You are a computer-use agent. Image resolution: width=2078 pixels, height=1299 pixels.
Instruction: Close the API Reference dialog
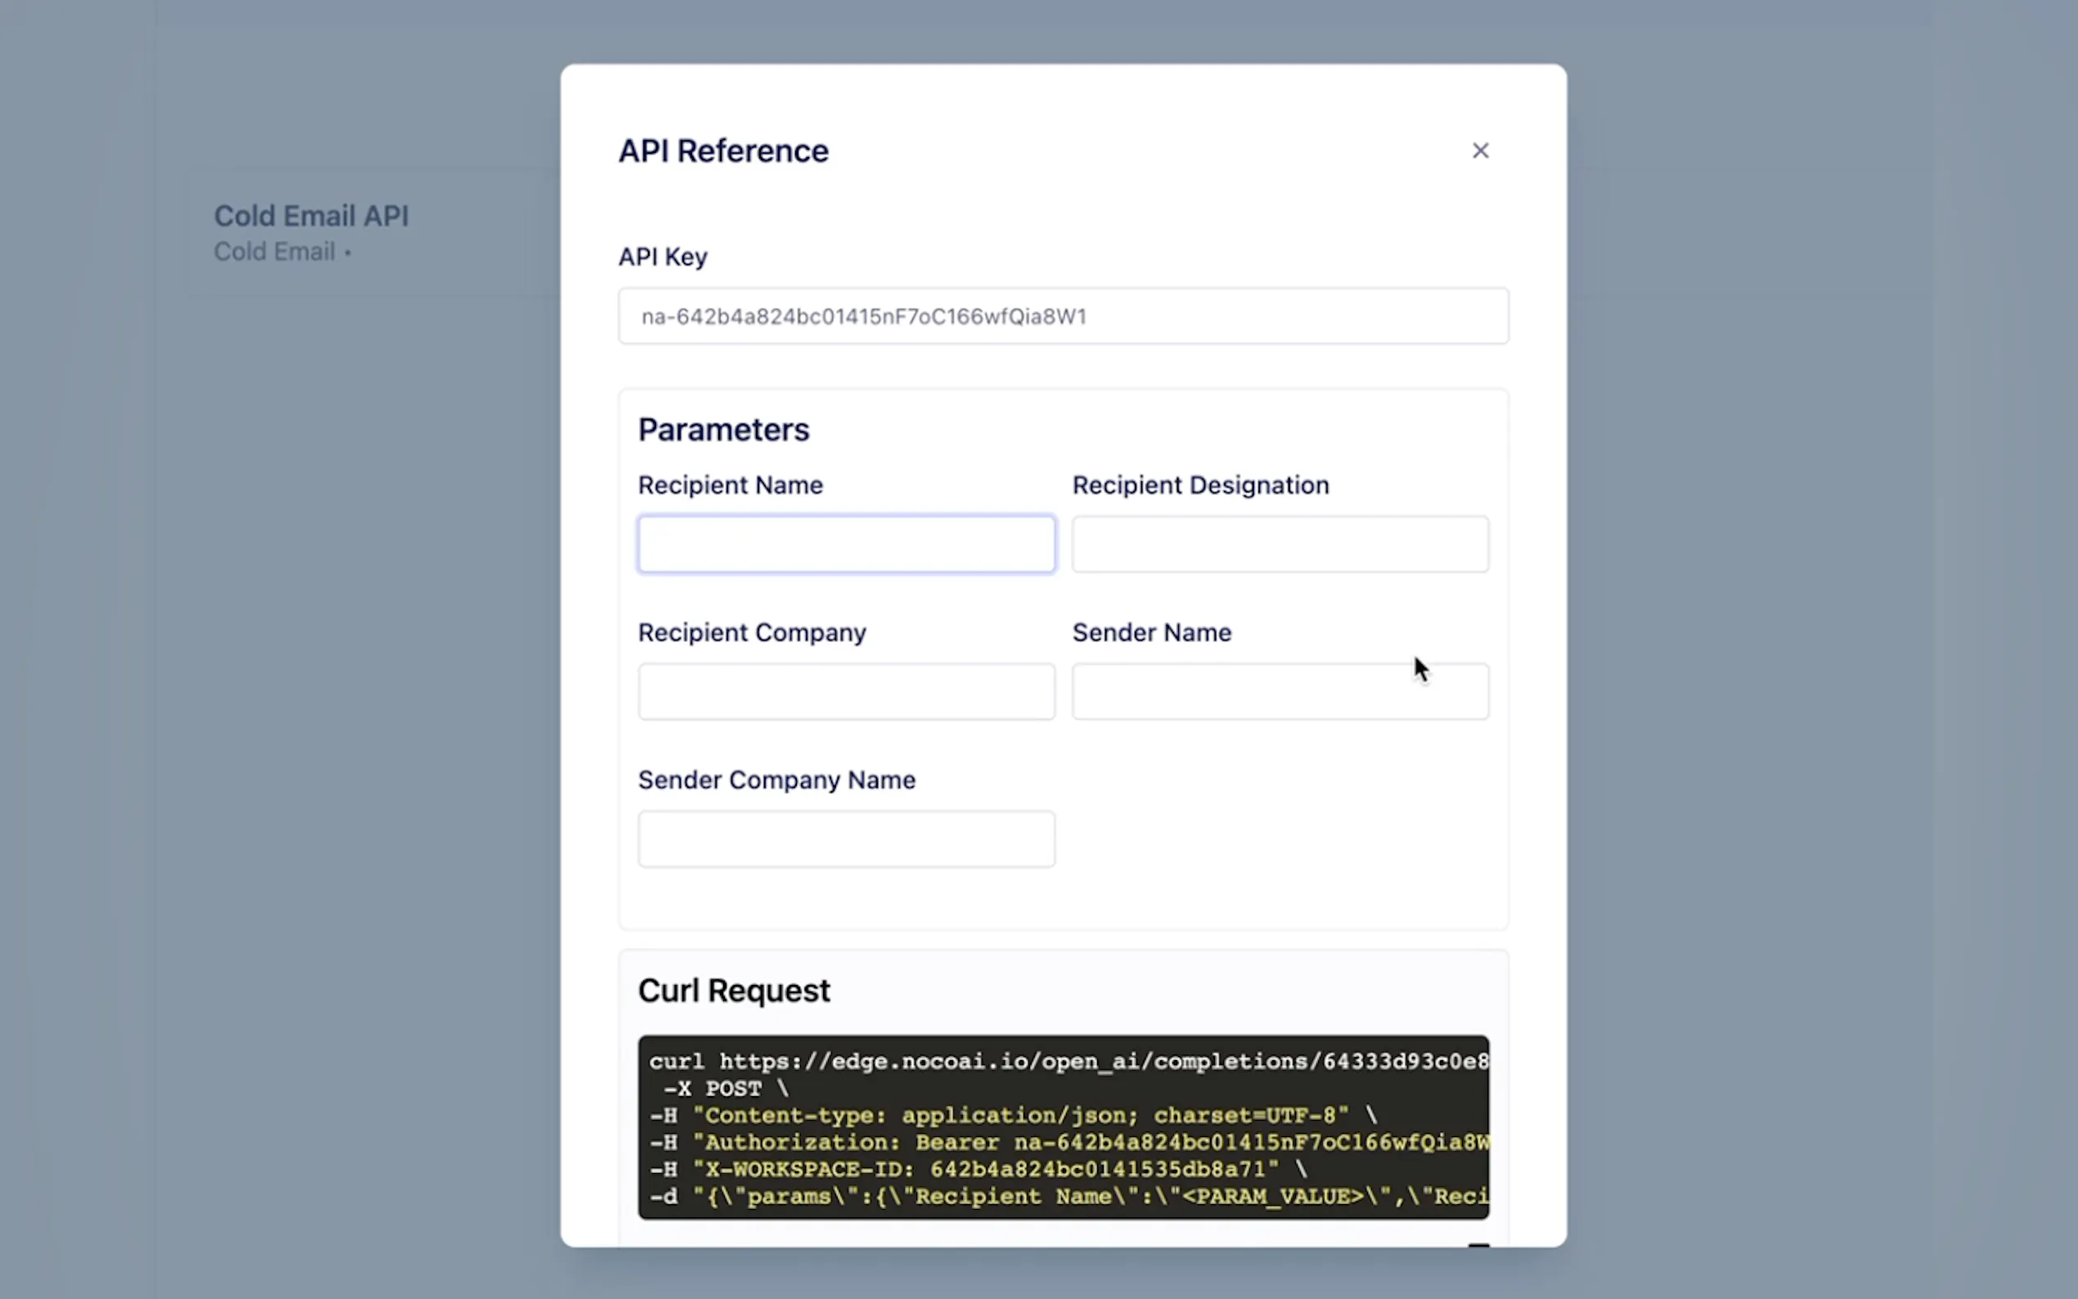1479,151
